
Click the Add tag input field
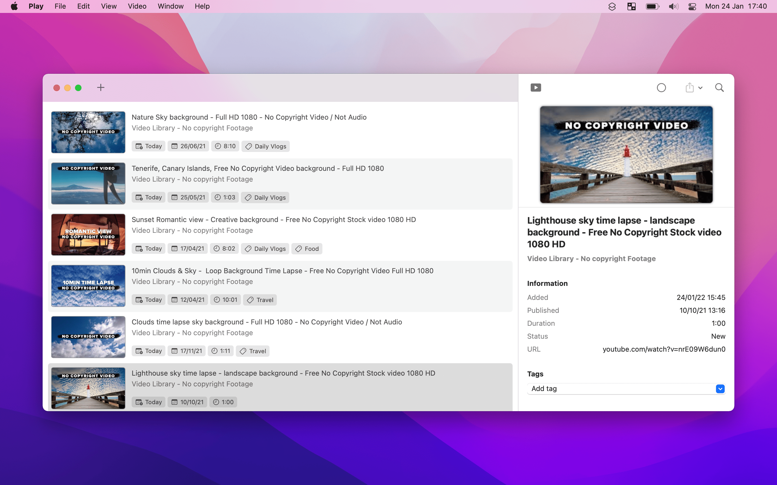[x=620, y=389]
